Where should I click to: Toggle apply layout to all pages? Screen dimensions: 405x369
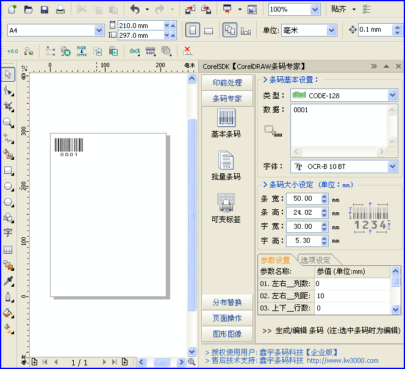[x=229, y=30]
